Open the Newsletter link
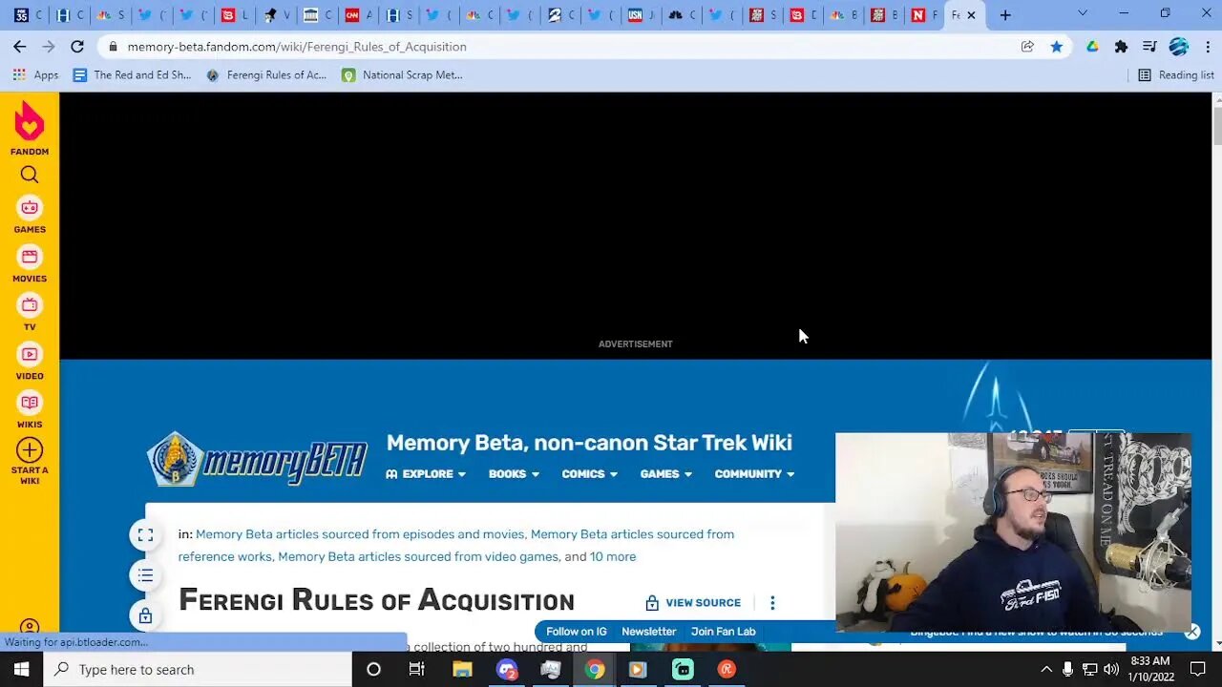 pyautogui.click(x=649, y=632)
